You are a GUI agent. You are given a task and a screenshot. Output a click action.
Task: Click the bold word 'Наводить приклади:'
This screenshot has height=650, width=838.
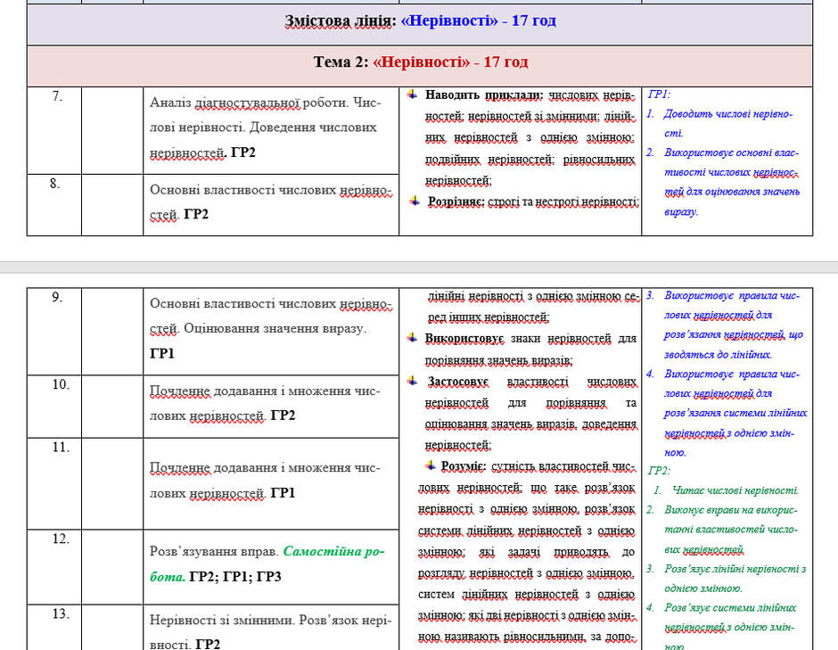tap(484, 95)
